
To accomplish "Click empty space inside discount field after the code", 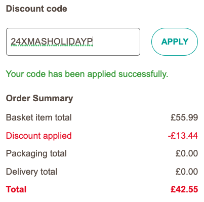I will (116, 42).
